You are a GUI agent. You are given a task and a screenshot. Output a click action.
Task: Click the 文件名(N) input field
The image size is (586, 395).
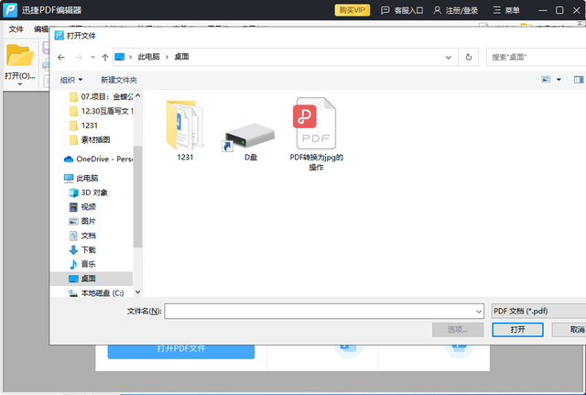coord(324,312)
